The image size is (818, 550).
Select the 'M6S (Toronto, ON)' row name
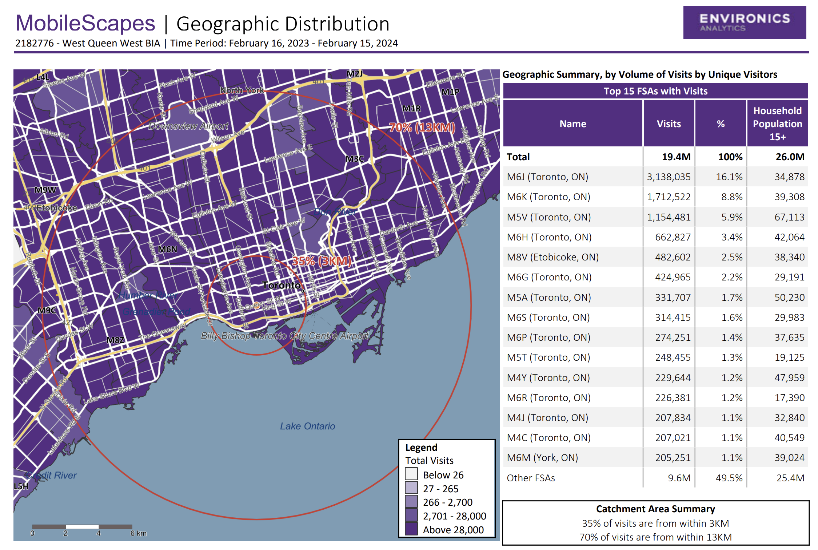point(548,318)
